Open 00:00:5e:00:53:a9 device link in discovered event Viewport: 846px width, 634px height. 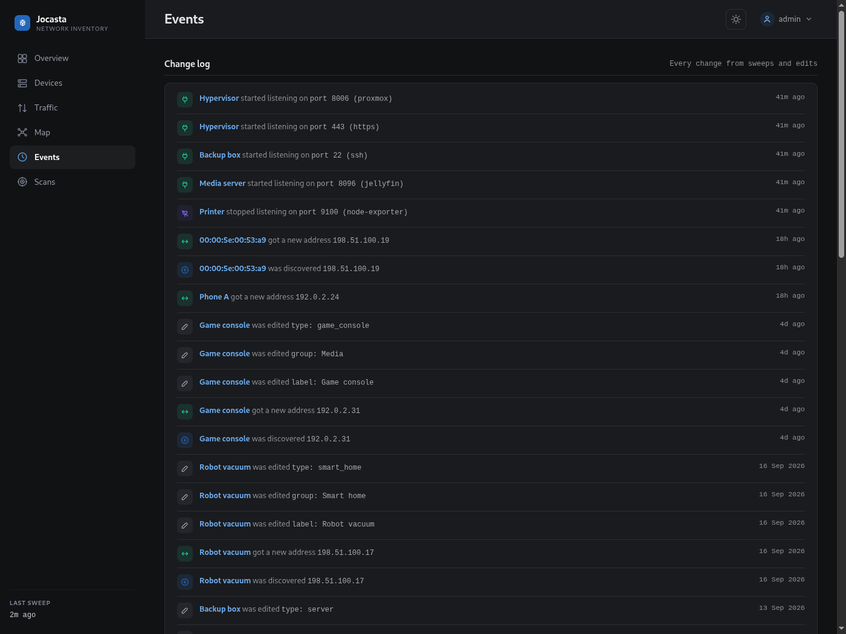[233, 269]
